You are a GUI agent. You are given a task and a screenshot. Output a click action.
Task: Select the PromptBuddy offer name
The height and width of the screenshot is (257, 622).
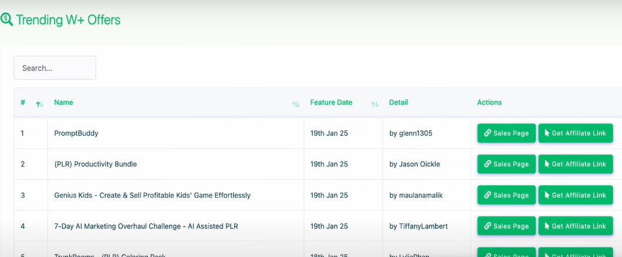[76, 133]
